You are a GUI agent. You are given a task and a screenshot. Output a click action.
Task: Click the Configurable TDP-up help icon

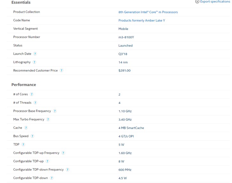(x=47, y=161)
